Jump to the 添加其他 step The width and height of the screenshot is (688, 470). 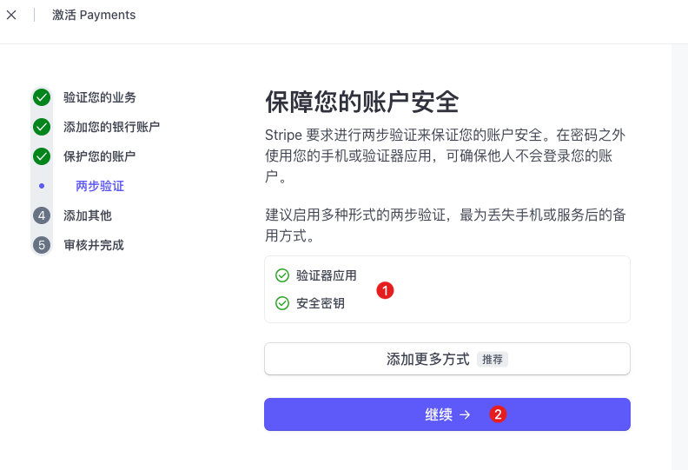(x=87, y=215)
